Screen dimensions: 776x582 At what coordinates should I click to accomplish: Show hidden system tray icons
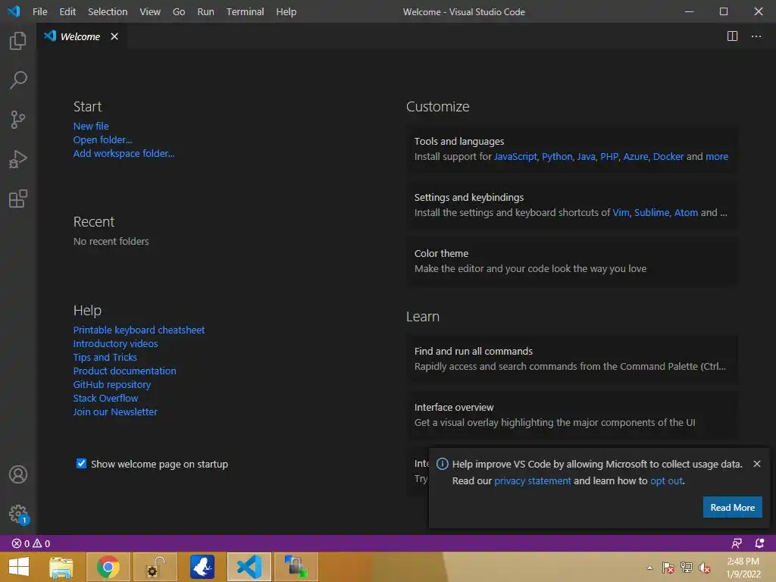tap(649, 568)
